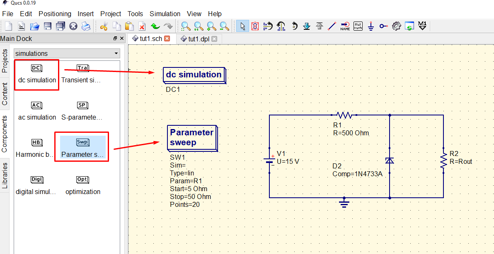Toggle the deactivate/activate component tool
This screenshot has height=254, width=494.
[x=255, y=26]
